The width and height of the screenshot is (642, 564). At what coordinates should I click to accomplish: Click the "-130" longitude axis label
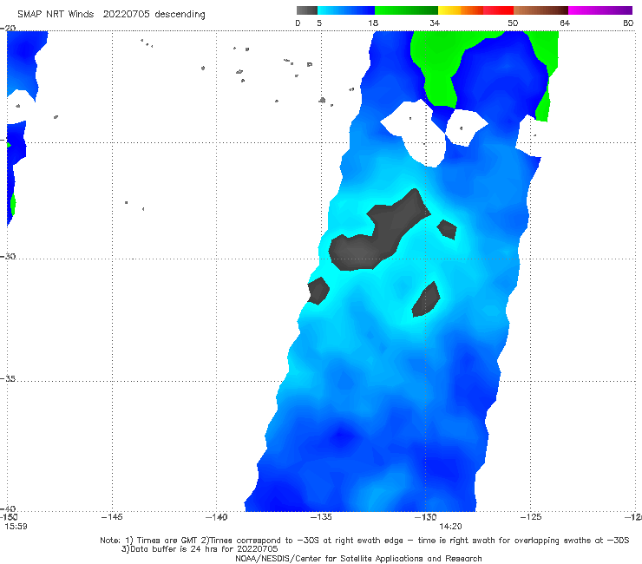[x=426, y=517]
